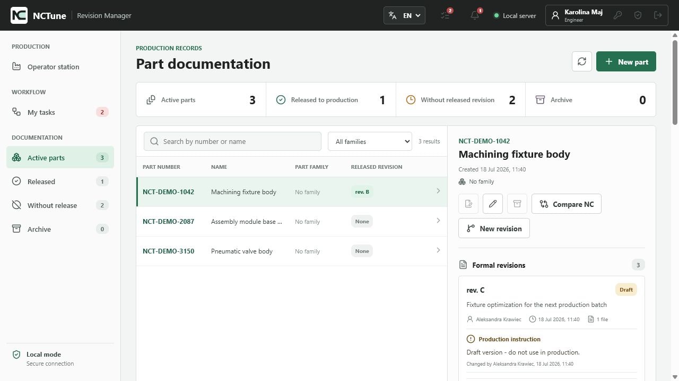This screenshot has width=679, height=381.
Task: Expand chevron for Assembly module base row
Action: [x=438, y=221]
